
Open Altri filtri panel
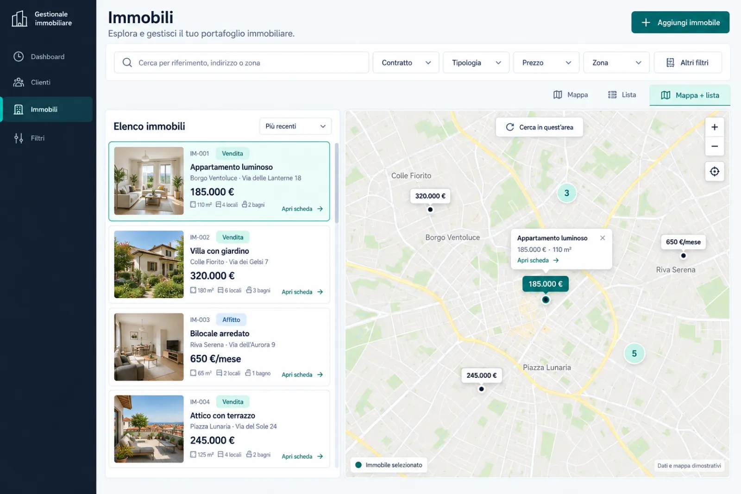688,63
